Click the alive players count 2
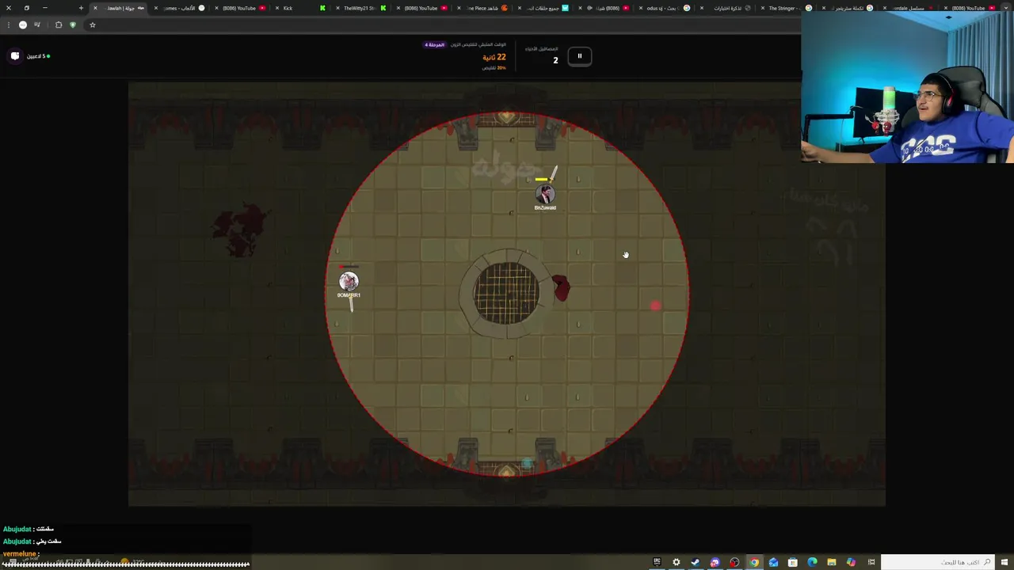This screenshot has width=1014, height=570. pyautogui.click(x=555, y=60)
